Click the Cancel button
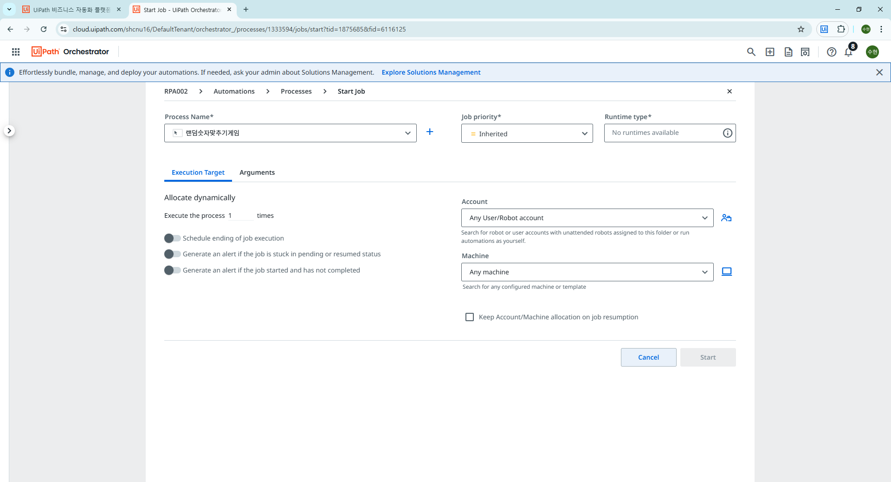Image resolution: width=891 pixels, height=482 pixels. [648, 357]
